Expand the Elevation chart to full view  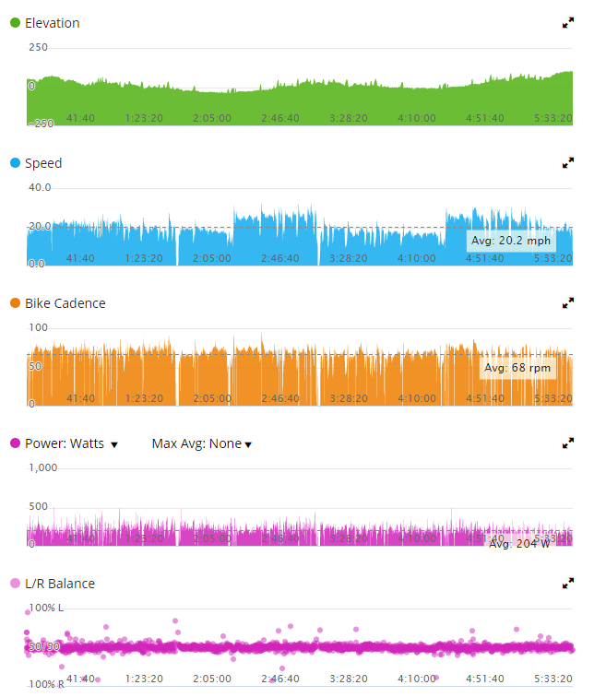tap(568, 23)
